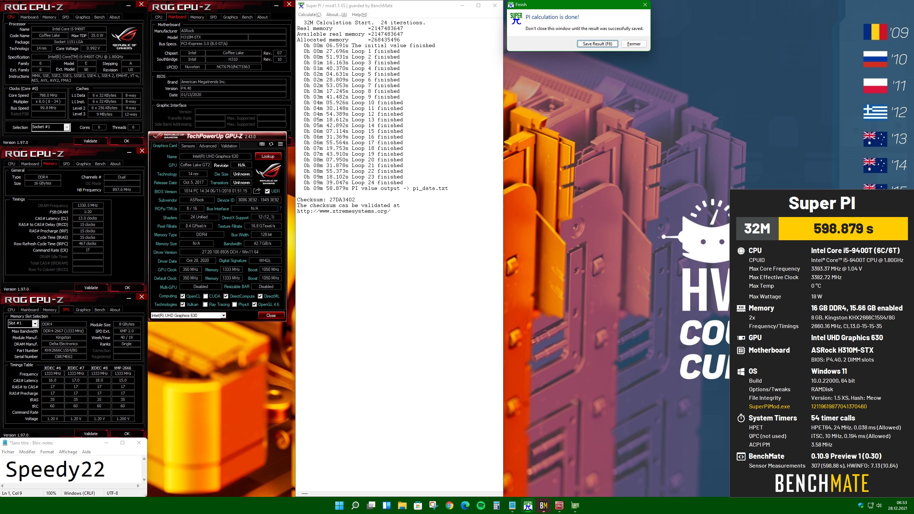Open Spotify from the taskbar
The width and height of the screenshot is (914, 514).
[x=481, y=505]
